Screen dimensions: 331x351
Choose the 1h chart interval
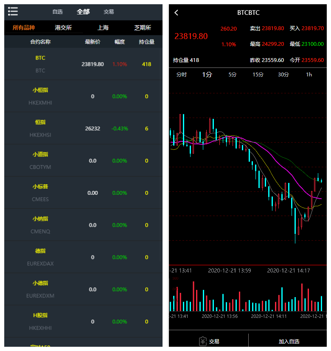[309, 75]
